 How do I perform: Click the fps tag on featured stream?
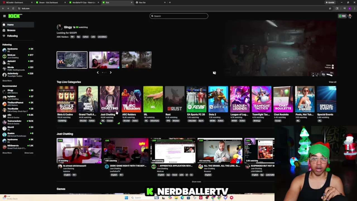click(79, 37)
